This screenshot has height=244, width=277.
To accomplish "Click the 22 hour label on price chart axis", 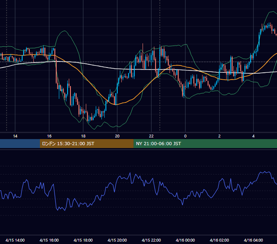I will [x=152, y=136].
